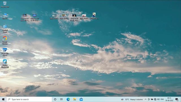Switch input language via ENG indicator
The width and height of the screenshot is (181, 102).
(x=162, y=99)
